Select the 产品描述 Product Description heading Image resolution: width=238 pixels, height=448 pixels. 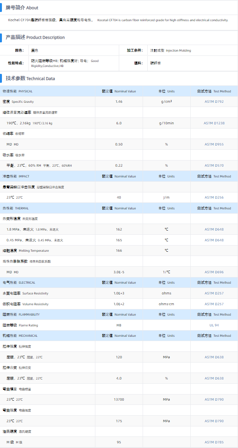[35, 37]
